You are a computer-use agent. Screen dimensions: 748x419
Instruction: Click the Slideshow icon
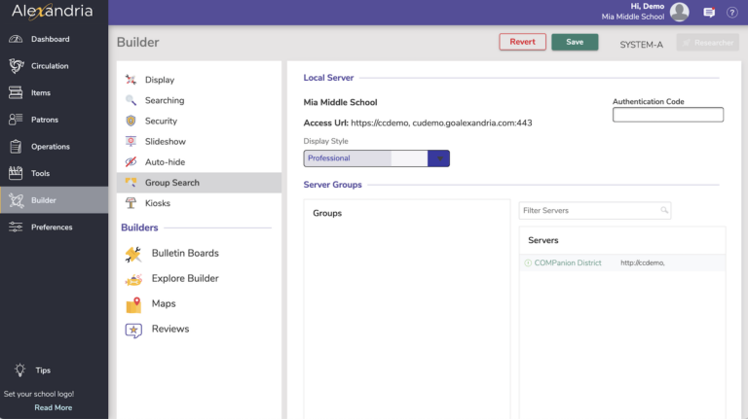pyautogui.click(x=131, y=141)
